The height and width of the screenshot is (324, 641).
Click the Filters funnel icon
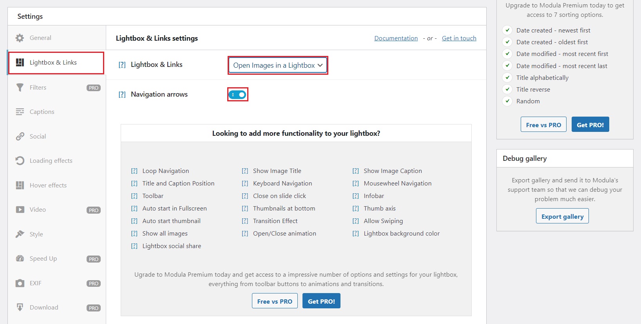coord(20,88)
